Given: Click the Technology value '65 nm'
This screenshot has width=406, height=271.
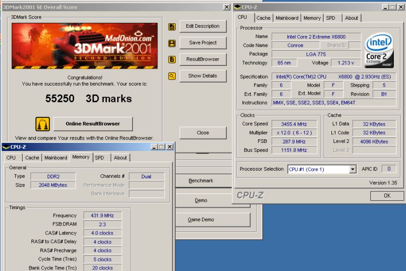Looking at the screenshot, I should (284, 63).
